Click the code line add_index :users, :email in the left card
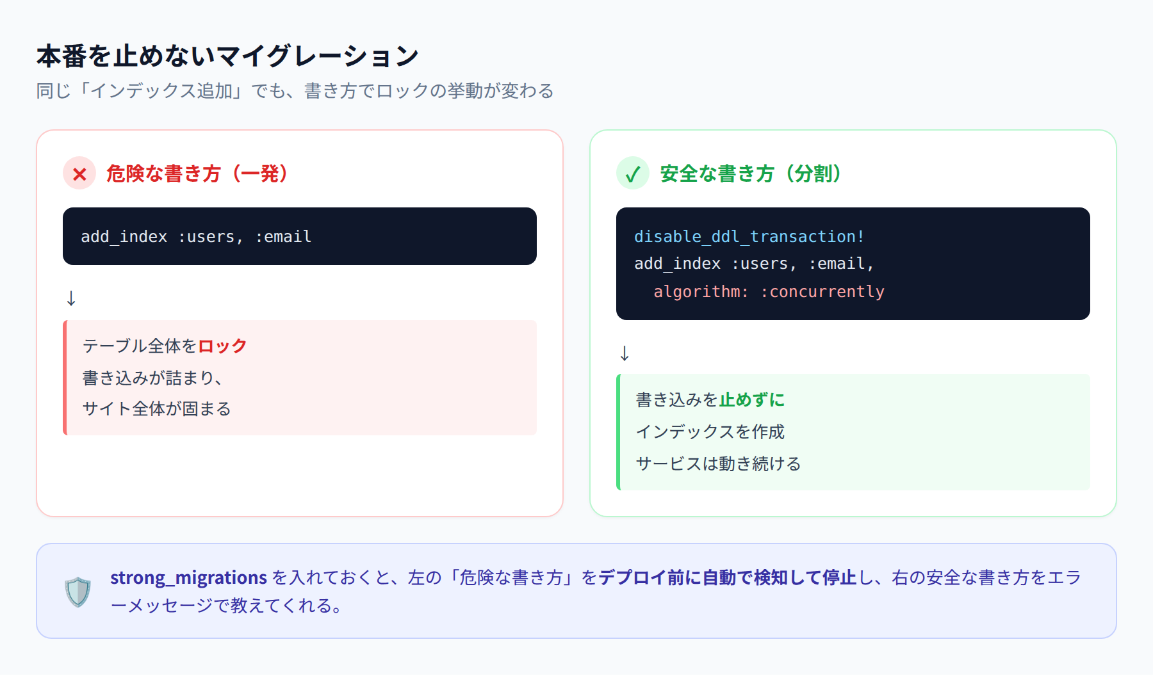Image resolution: width=1153 pixels, height=676 pixels. (x=196, y=237)
